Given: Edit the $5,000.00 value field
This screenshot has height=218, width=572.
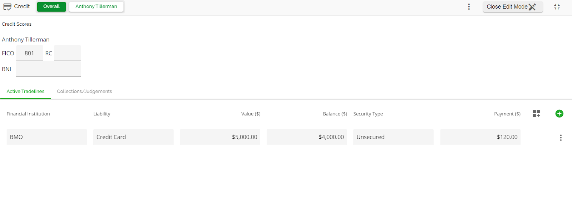Looking at the screenshot, I should coord(220,137).
